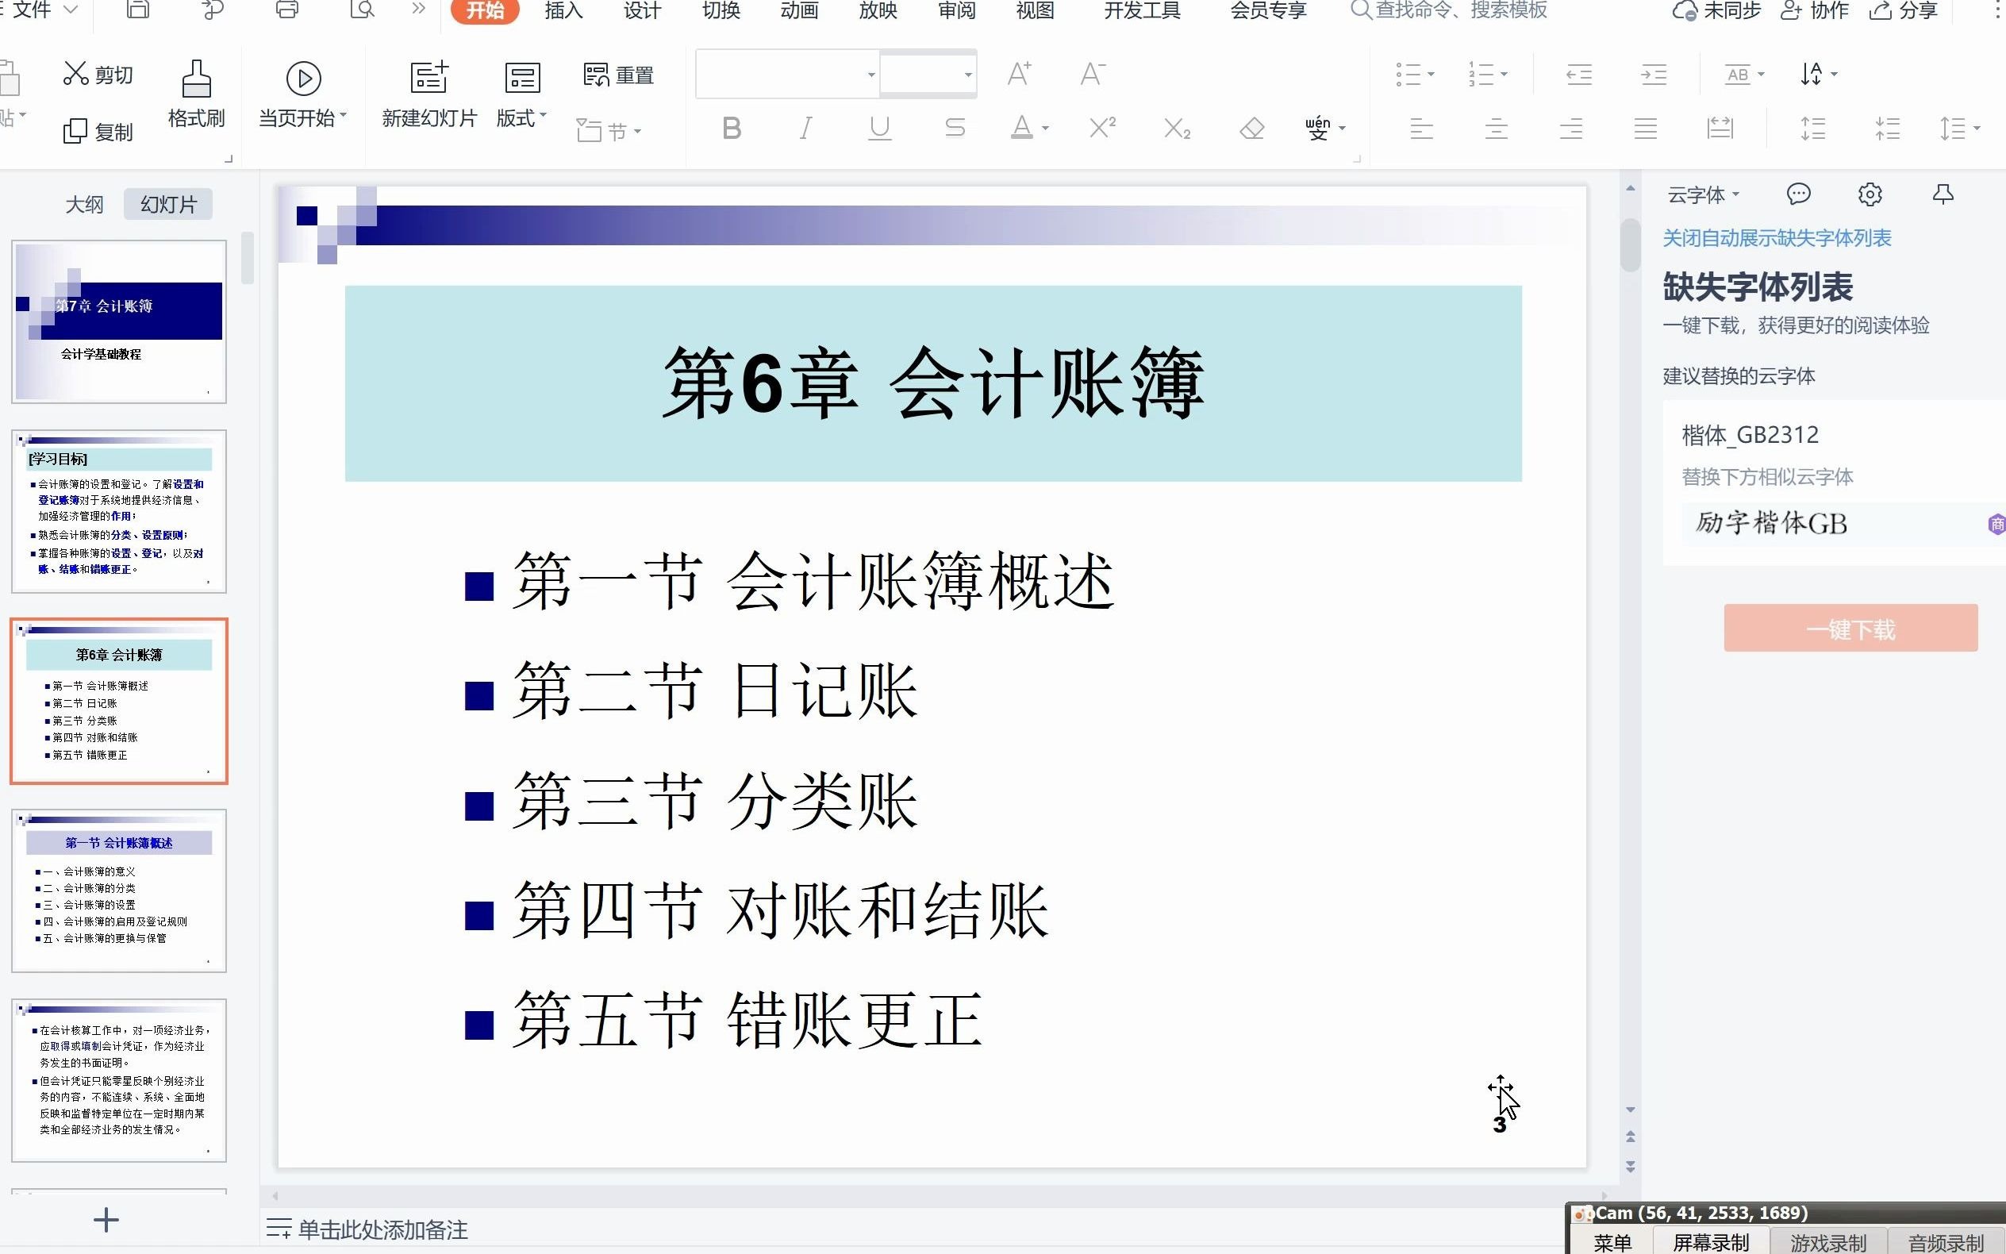This screenshot has width=2006, height=1254.
Task: Open the Insert (插入) ribbon tab
Action: pos(563,11)
